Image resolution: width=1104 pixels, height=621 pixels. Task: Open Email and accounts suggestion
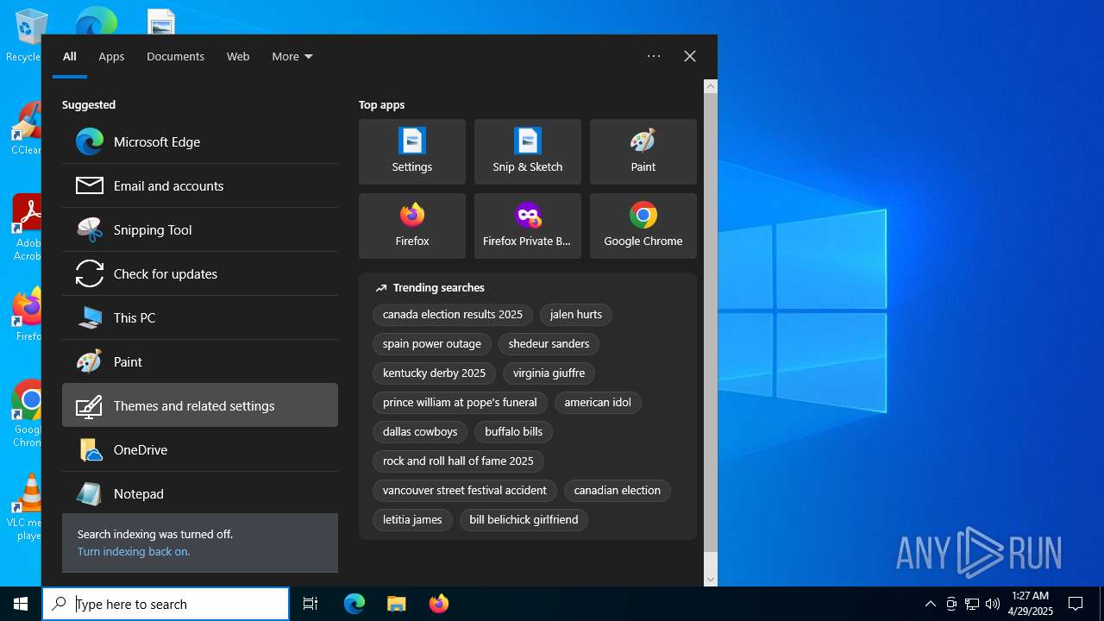point(200,185)
